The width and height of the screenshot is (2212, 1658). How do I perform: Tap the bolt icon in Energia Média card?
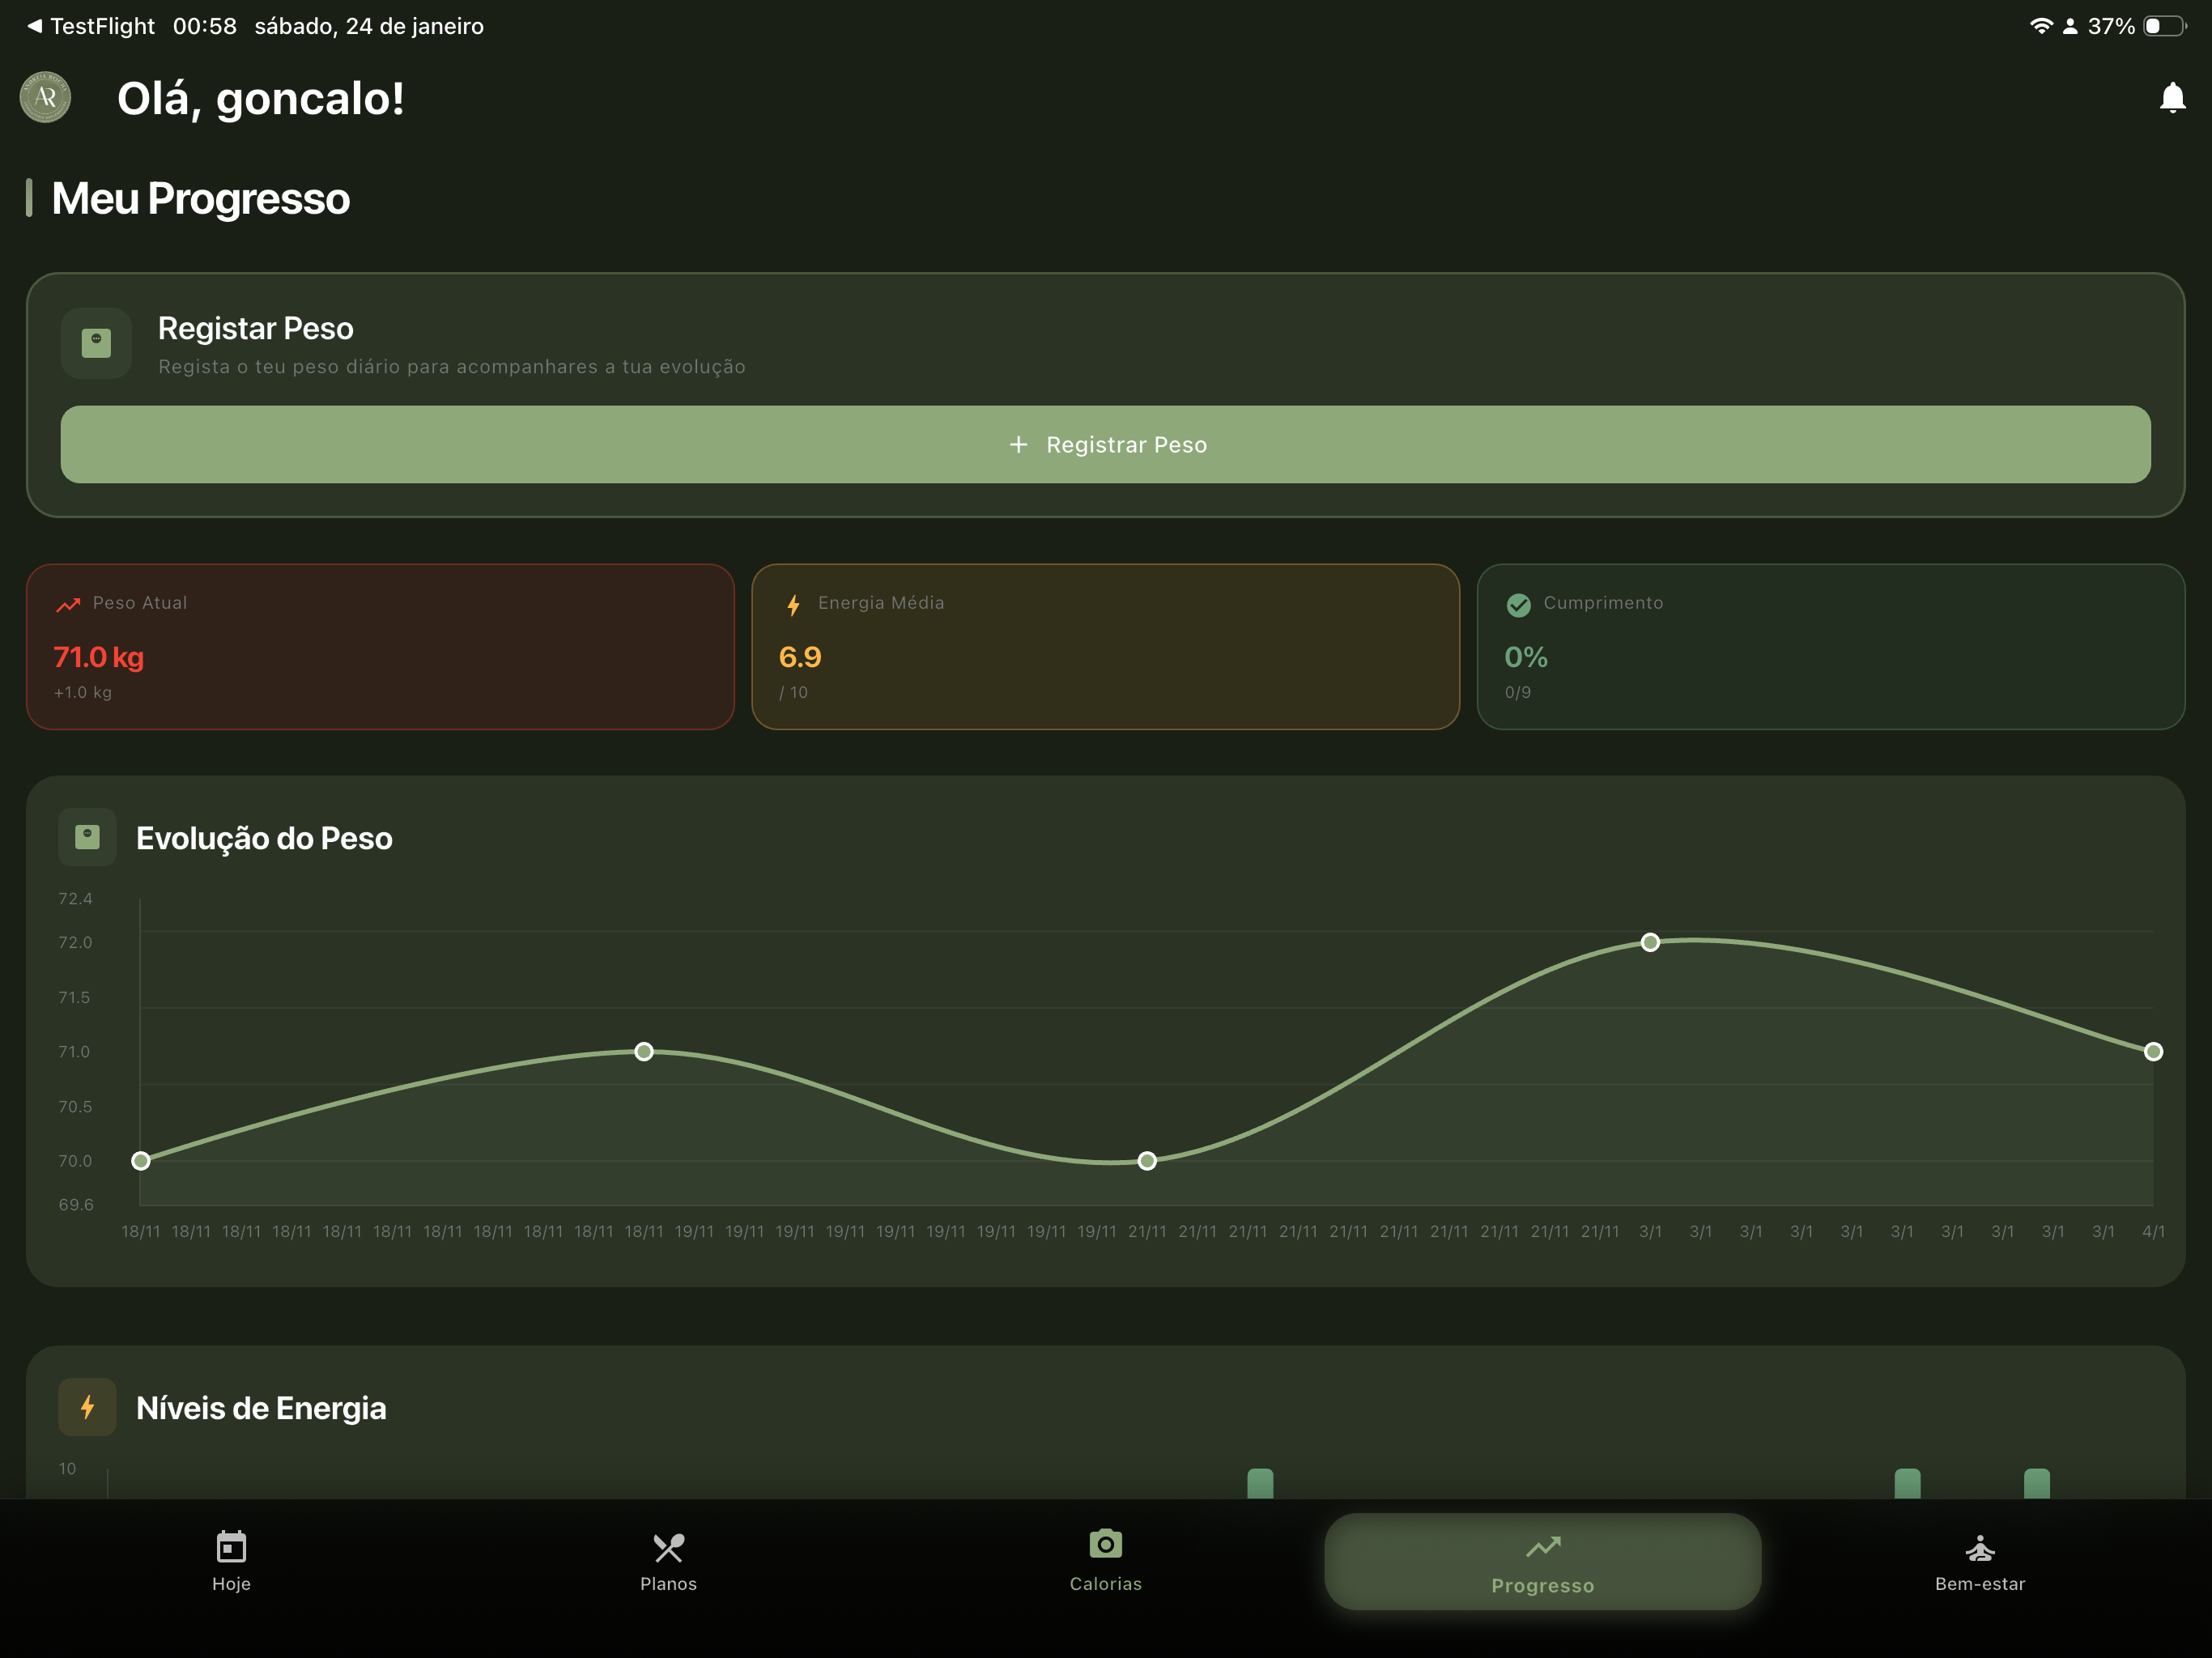[793, 604]
